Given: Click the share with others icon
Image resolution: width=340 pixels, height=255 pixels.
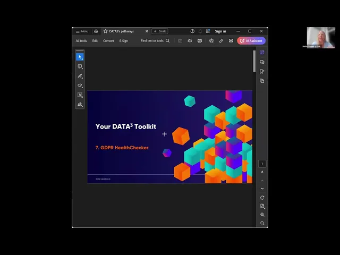Looking at the screenshot, I should 211,41.
